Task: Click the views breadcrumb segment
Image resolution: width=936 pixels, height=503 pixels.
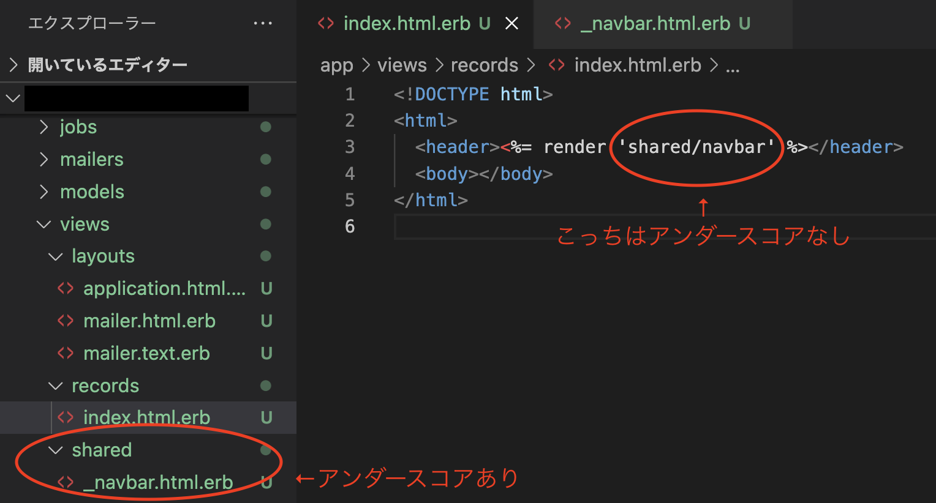Action: (x=402, y=65)
